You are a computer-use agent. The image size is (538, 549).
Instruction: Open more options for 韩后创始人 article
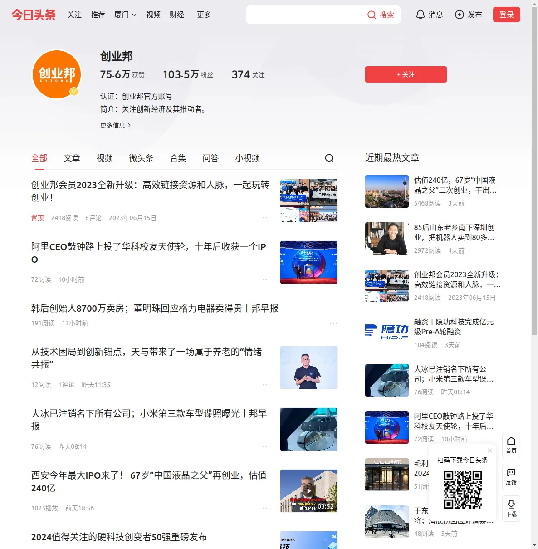(333, 323)
